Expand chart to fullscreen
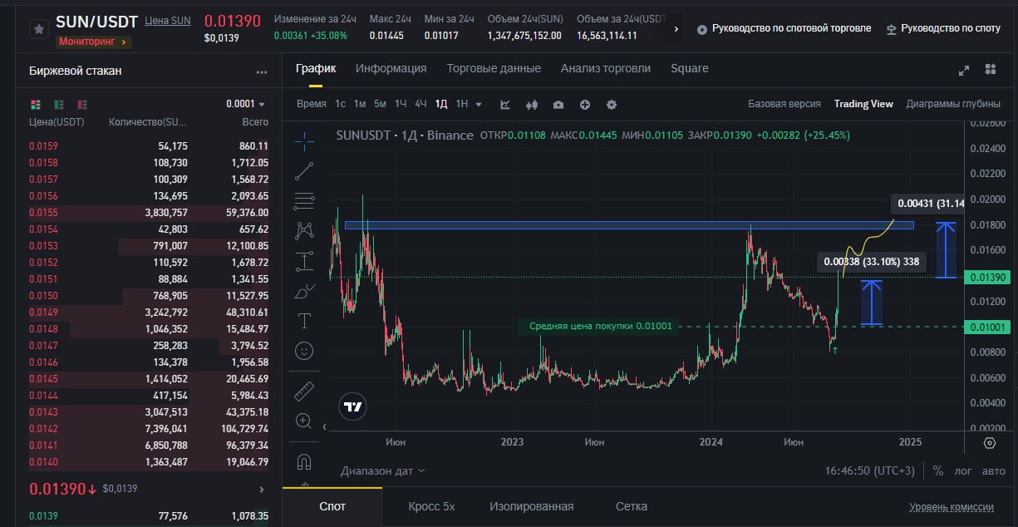Image resolution: width=1018 pixels, height=527 pixels. 964,70
